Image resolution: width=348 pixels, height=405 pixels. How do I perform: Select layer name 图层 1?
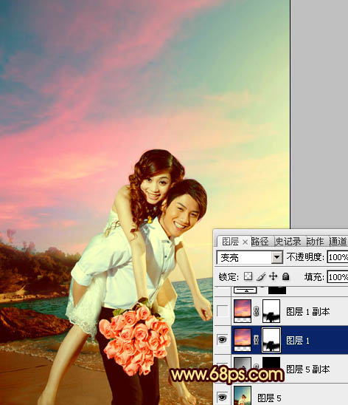[298, 341]
